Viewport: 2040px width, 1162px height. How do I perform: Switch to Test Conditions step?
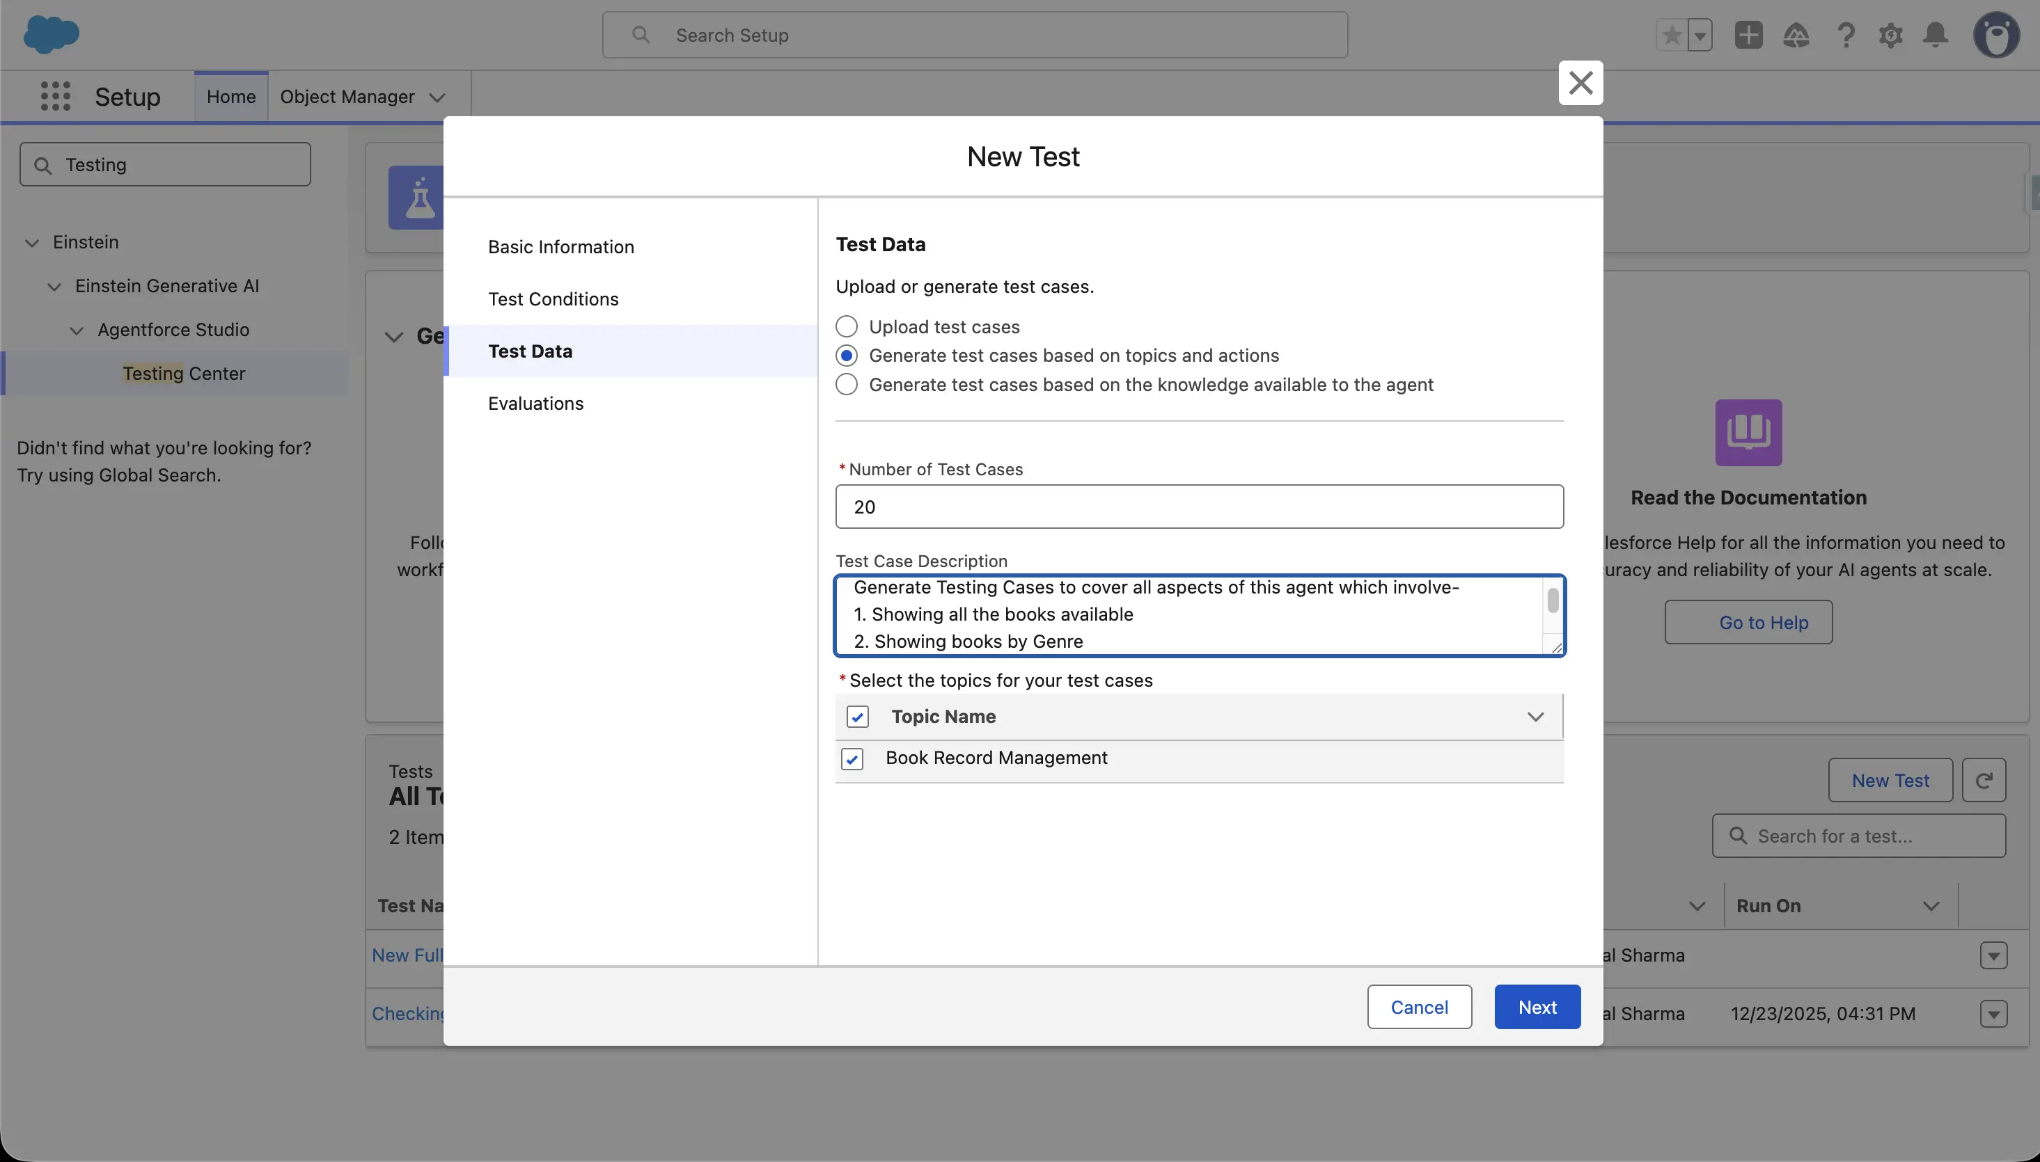pos(553,299)
